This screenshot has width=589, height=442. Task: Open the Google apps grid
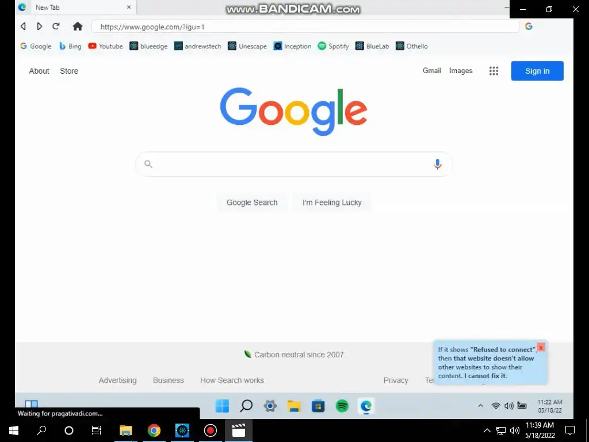[x=494, y=71]
